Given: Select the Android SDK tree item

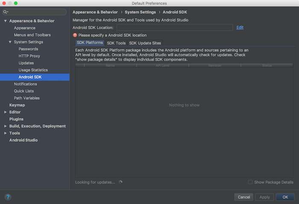Looking at the screenshot, I should pos(35,77).
